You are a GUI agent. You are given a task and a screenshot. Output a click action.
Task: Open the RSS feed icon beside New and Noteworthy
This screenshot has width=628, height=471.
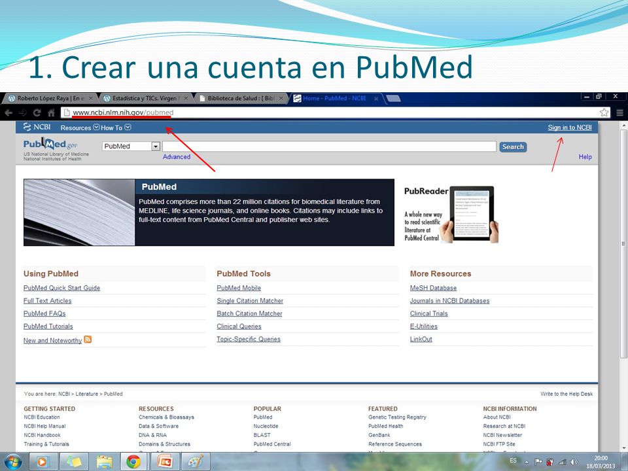(x=88, y=340)
